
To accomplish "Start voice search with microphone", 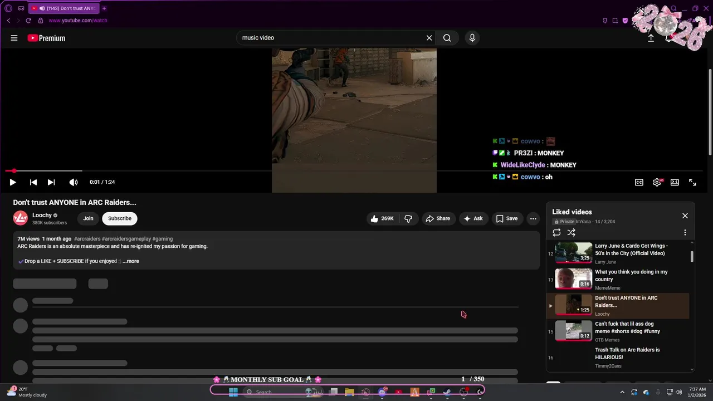I will coord(472,38).
